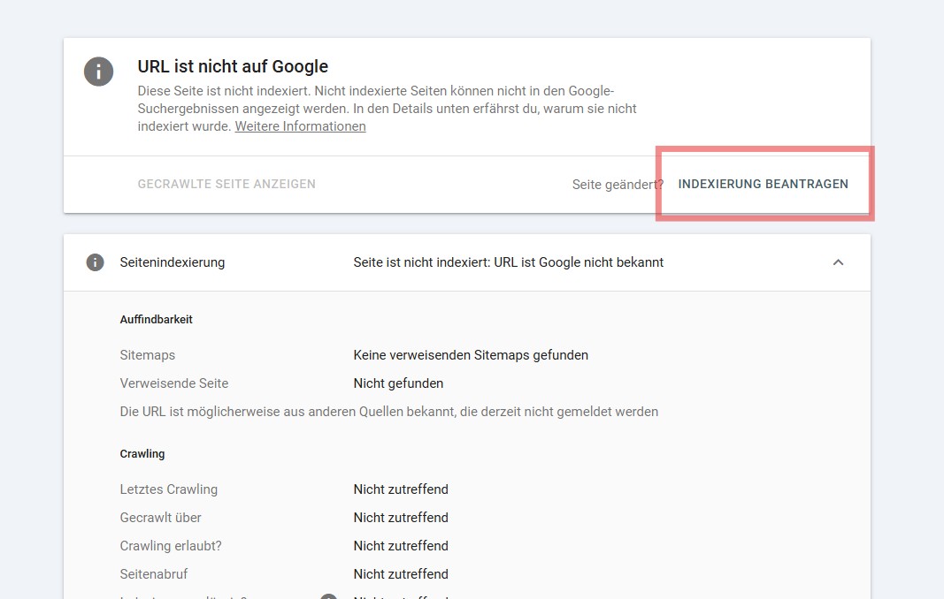Click 'Nicht zutreffend' value for Gecrawlt über
944x599 pixels.
click(401, 517)
